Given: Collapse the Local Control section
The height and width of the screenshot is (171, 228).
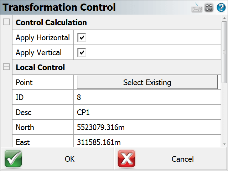Looking at the screenshot, I should pyautogui.click(x=6, y=67).
